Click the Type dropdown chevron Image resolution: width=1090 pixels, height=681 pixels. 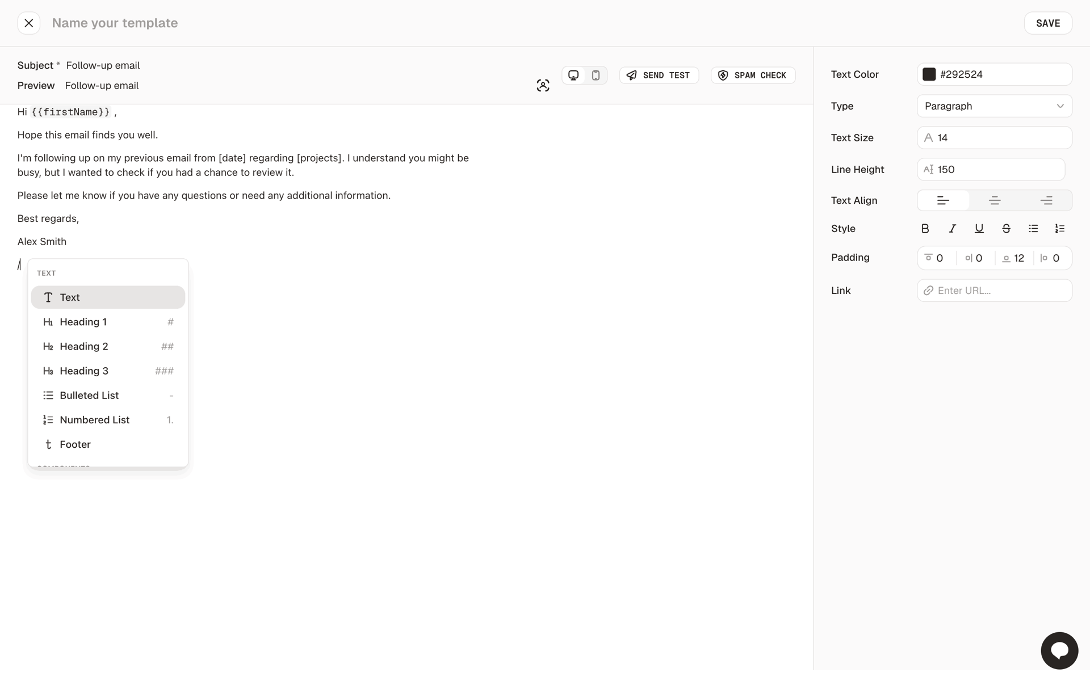click(x=1059, y=106)
